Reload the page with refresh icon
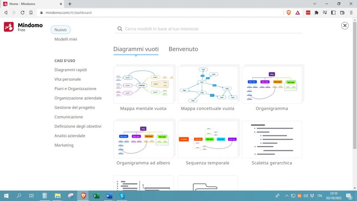The width and height of the screenshot is (357, 201). 22,12
